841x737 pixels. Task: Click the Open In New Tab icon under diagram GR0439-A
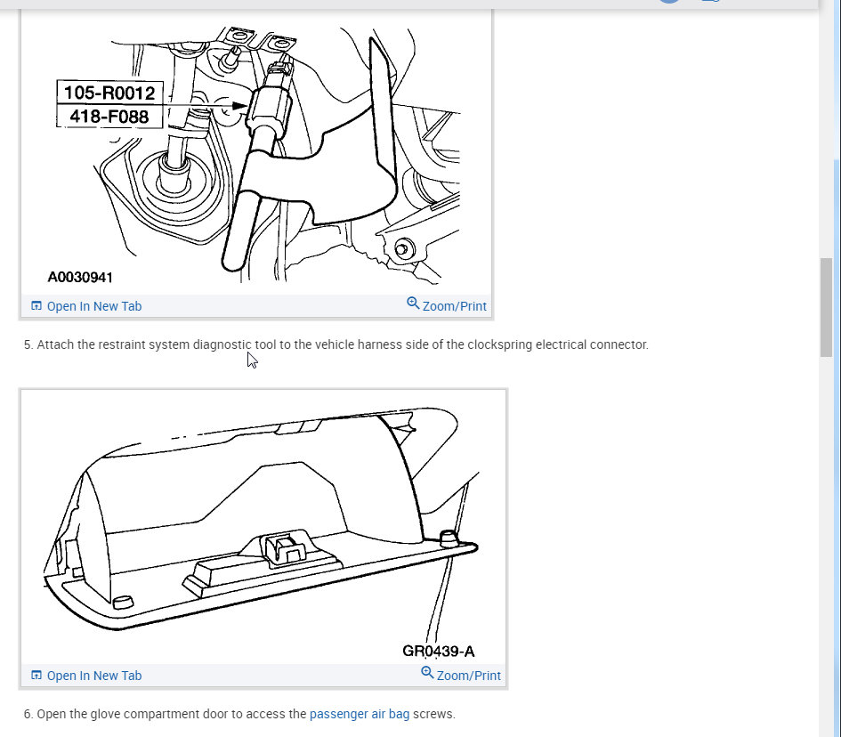[36, 676]
